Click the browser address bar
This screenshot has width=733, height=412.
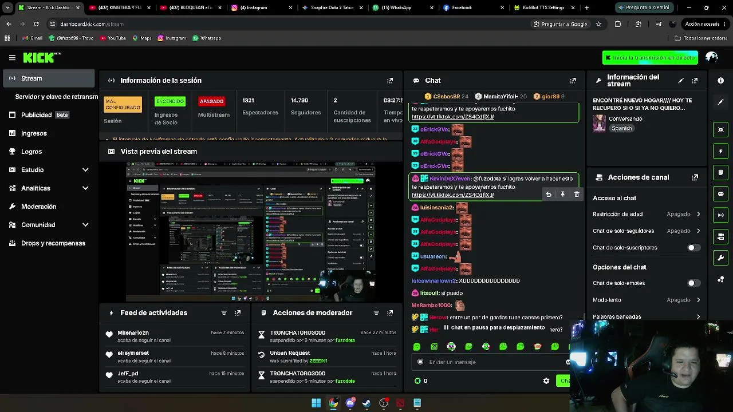[x=286, y=24]
